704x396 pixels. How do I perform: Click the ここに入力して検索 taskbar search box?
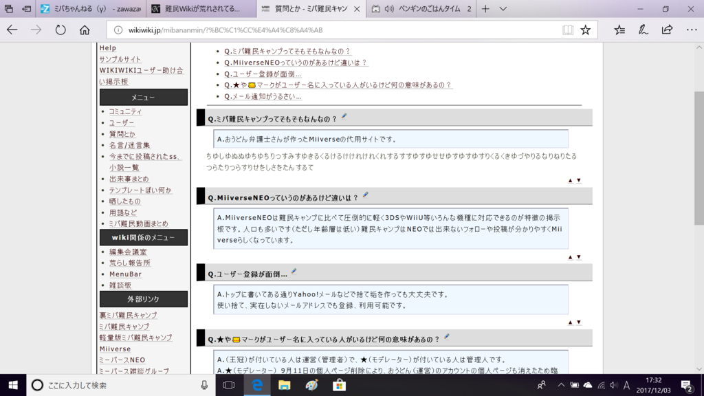tap(121, 385)
